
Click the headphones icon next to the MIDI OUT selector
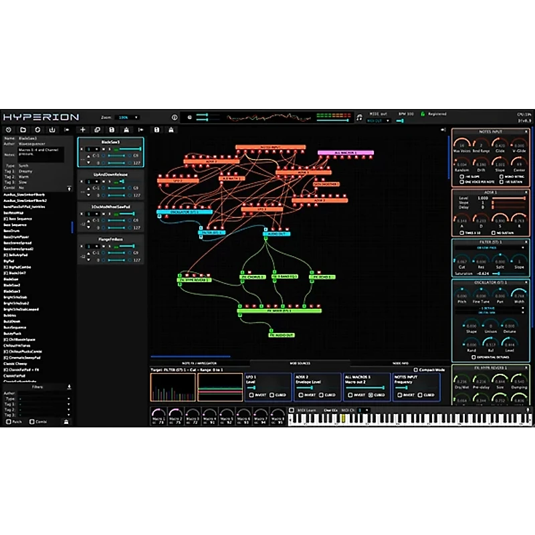(360, 115)
